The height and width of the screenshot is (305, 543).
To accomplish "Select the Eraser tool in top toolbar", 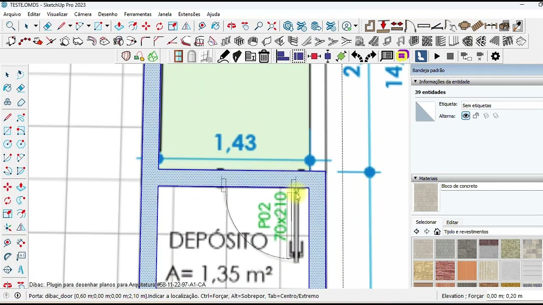I will pyautogui.click(x=48, y=26).
